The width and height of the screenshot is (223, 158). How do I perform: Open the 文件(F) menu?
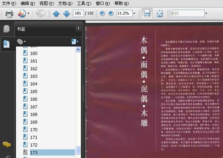(9, 3)
